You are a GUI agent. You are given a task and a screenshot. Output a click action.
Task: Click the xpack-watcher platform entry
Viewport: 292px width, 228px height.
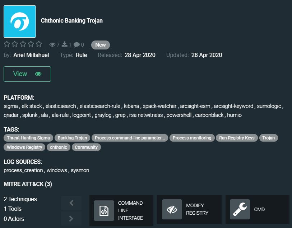tap(159, 106)
